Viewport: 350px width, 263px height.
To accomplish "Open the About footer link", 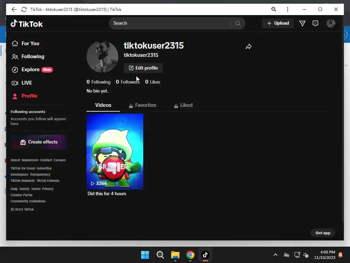I will pos(15,160).
